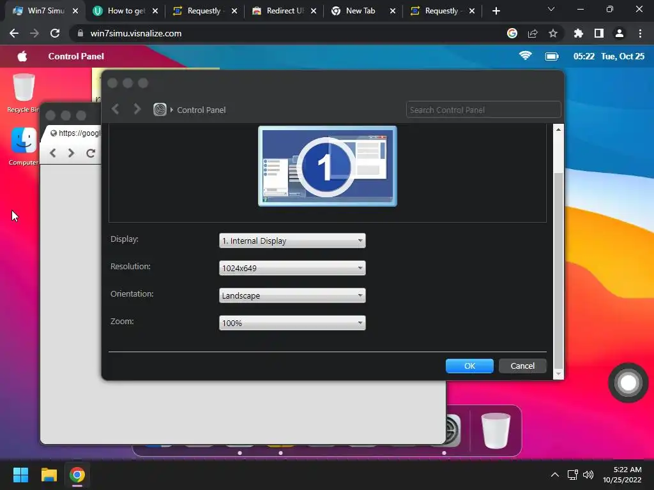Open Windows Start menu on taskbar

(21, 475)
